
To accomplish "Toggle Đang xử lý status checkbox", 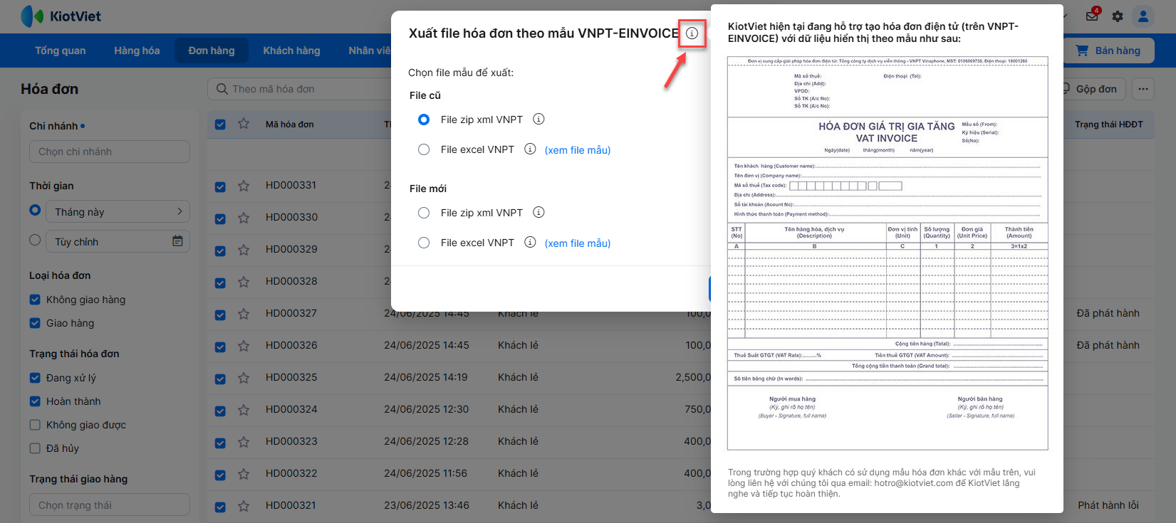I will pos(35,378).
